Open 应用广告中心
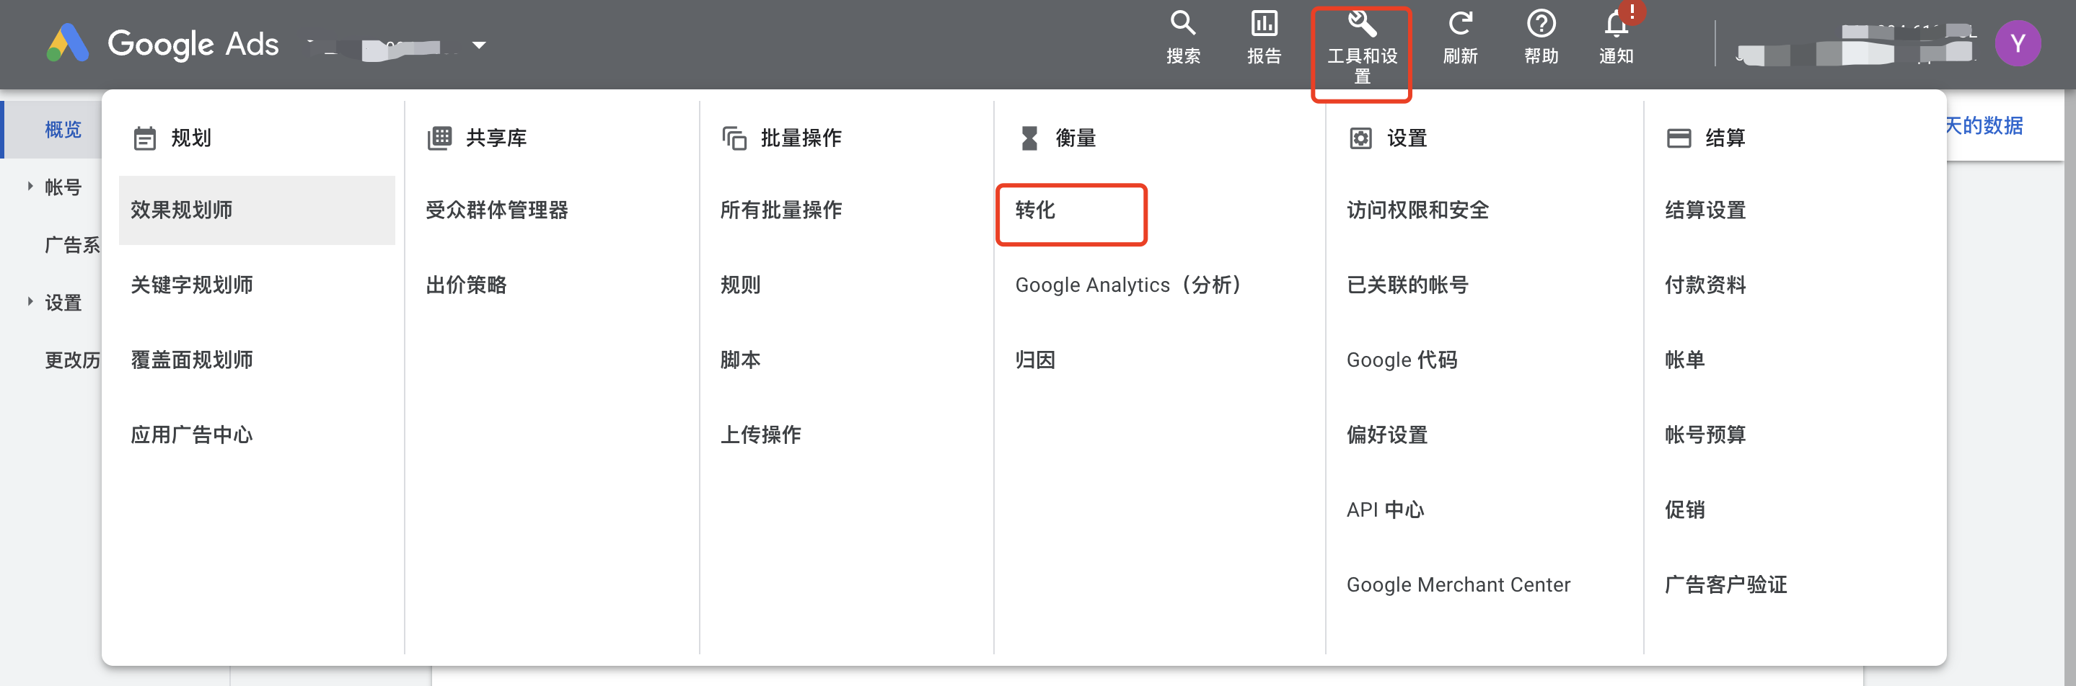The height and width of the screenshot is (686, 2076). (x=192, y=435)
